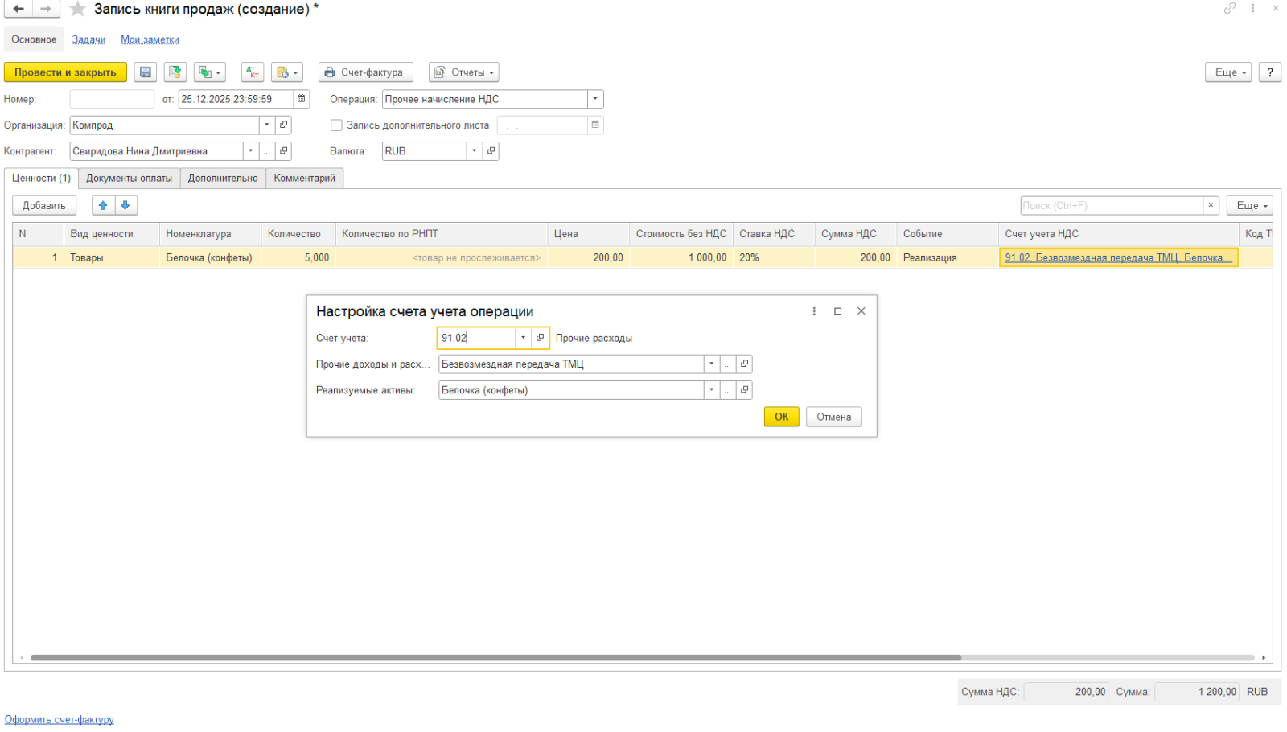Image resolution: width=1287 pixels, height=732 pixels.
Task: Follow the Оформить счет-фактуру link
Action: (x=60, y=719)
